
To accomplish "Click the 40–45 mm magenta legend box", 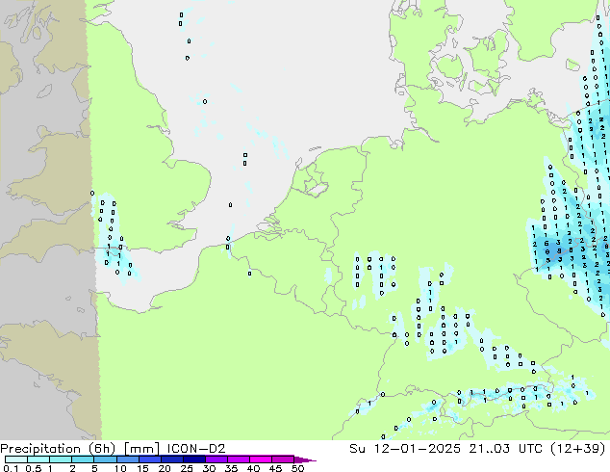I will point(261,459).
